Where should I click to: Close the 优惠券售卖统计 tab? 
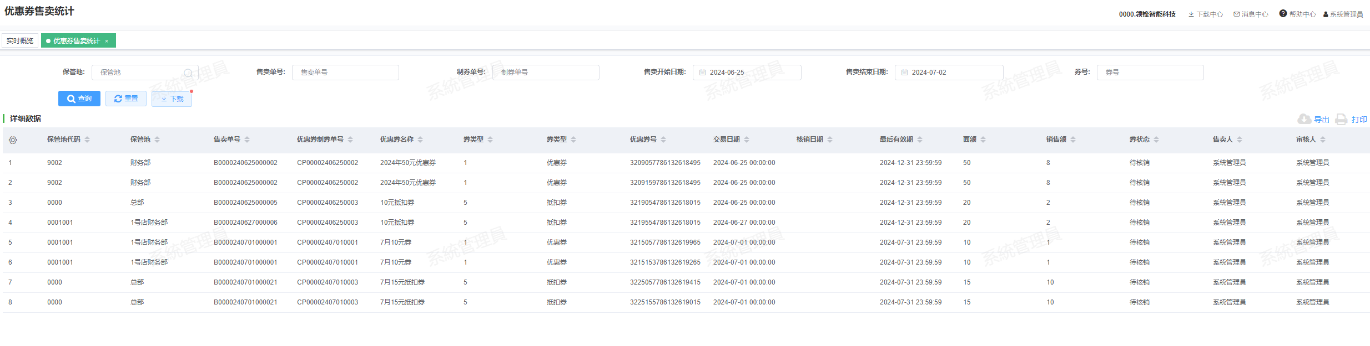click(107, 41)
